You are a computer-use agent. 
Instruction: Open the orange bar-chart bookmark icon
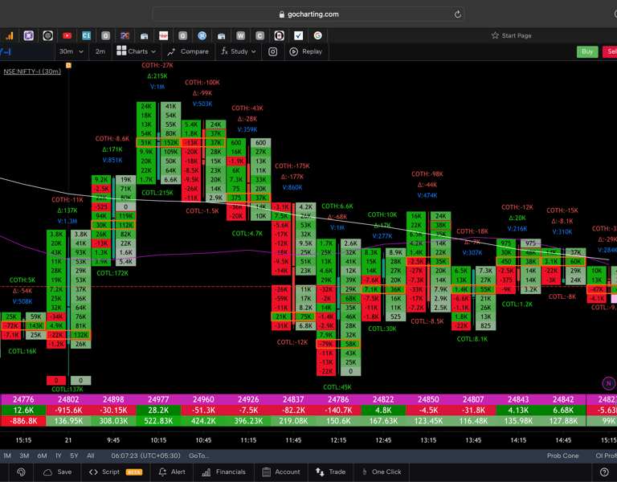tap(10, 36)
